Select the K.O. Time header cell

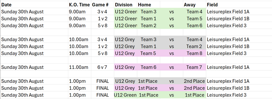(80, 5)
